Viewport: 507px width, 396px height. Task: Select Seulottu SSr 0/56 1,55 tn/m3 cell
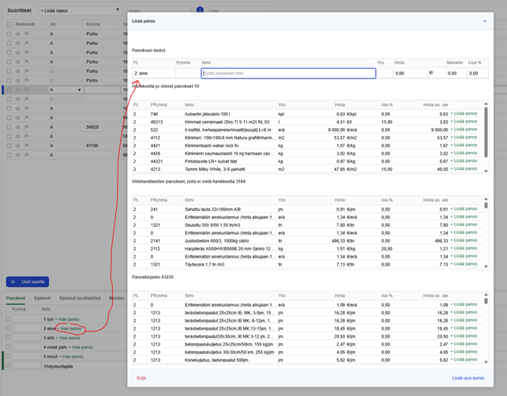click(x=212, y=224)
